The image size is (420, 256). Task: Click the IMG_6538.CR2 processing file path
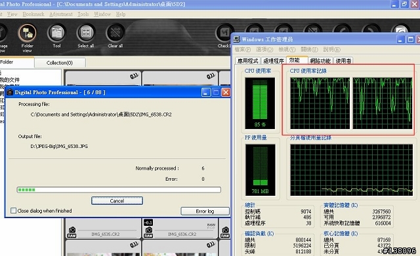[x=101, y=115]
